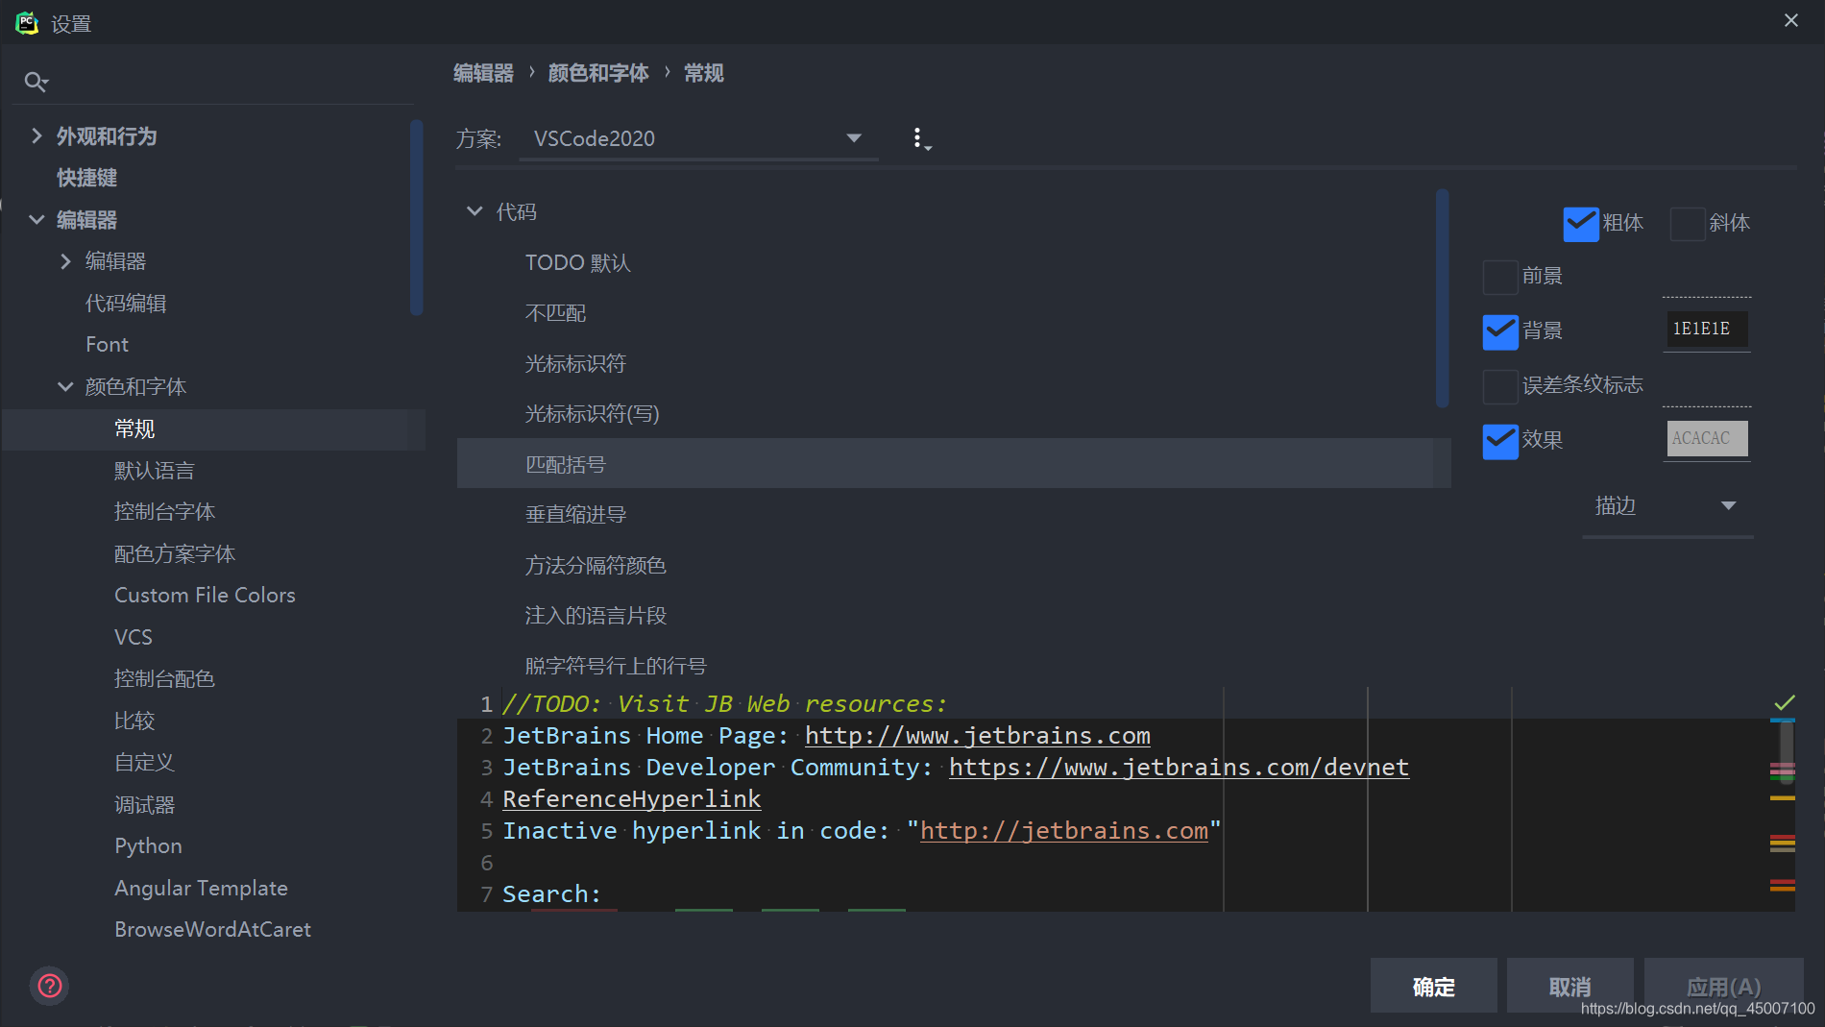The height and width of the screenshot is (1027, 1825).
Task: Click the PyCharm logo in title bar
Action: pyautogui.click(x=27, y=22)
